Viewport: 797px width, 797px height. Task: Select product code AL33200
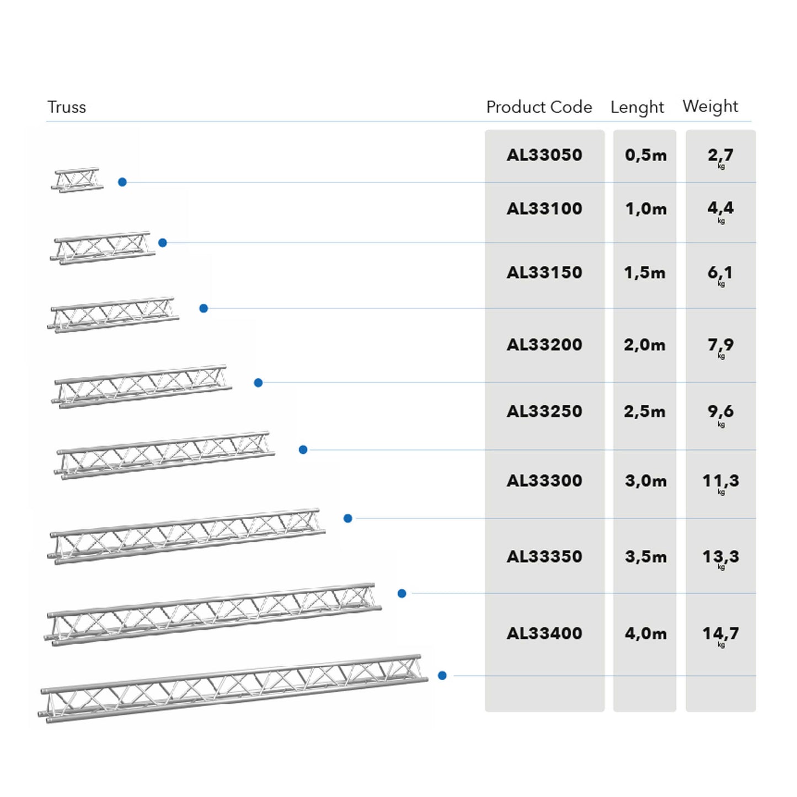pyautogui.click(x=544, y=345)
